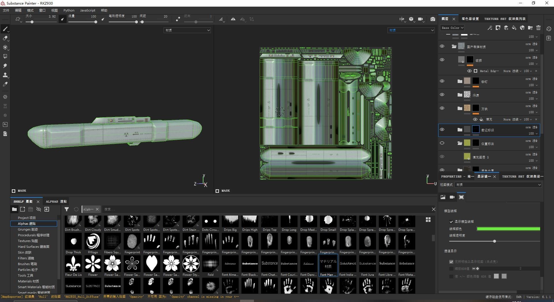Open the viewport camera screenshot icon
554x302 pixels.
(433, 19)
